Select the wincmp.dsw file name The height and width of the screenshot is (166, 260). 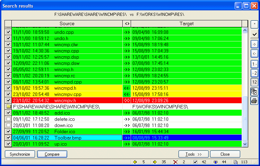click(67, 64)
